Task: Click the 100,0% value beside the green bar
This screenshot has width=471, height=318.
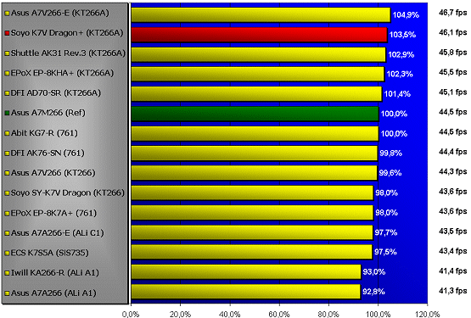Action: point(394,114)
